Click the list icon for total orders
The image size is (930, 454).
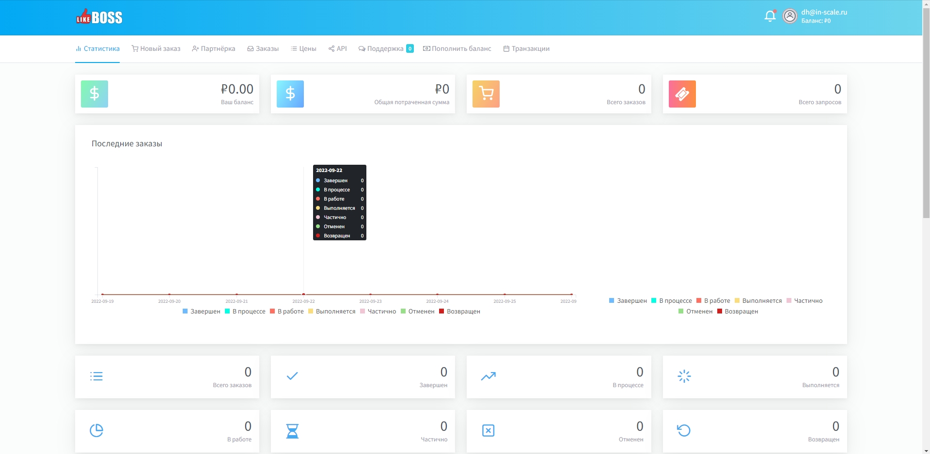tap(96, 376)
